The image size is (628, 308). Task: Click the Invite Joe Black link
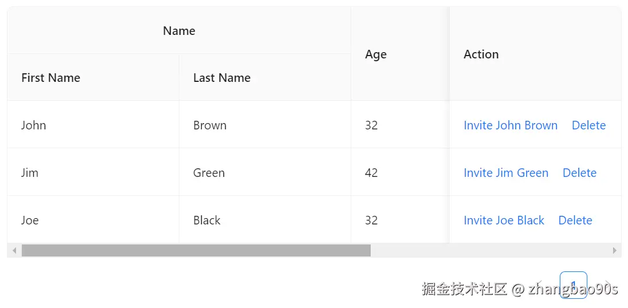504,220
